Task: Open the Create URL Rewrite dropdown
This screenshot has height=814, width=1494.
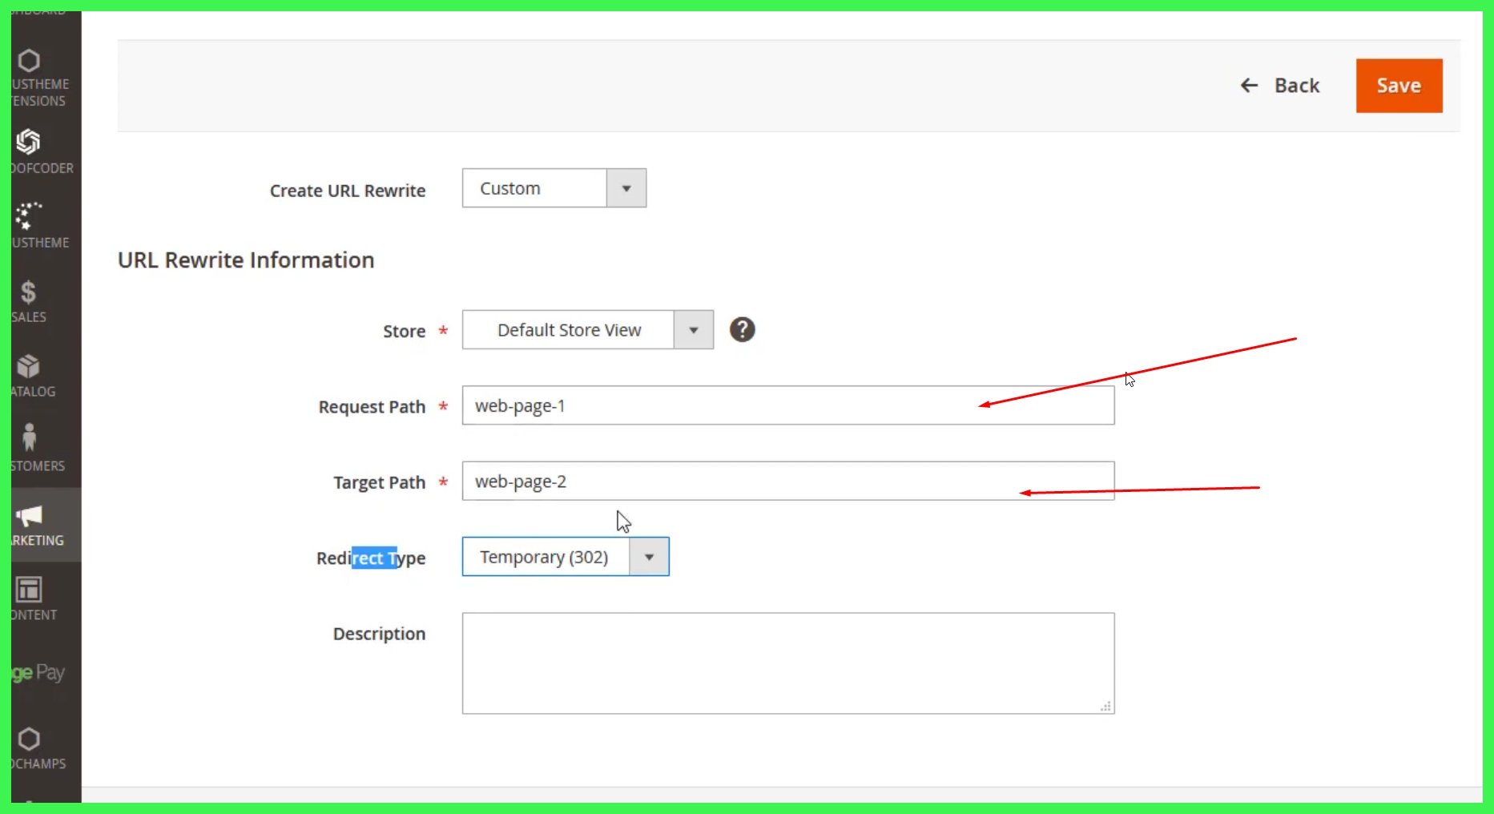Action: (x=626, y=187)
